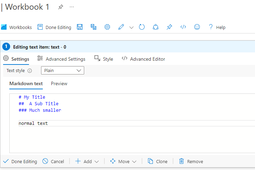Image resolution: width=255 pixels, height=170 pixels.
Task: Click the '### Much smaller' line
Action: 40,110
